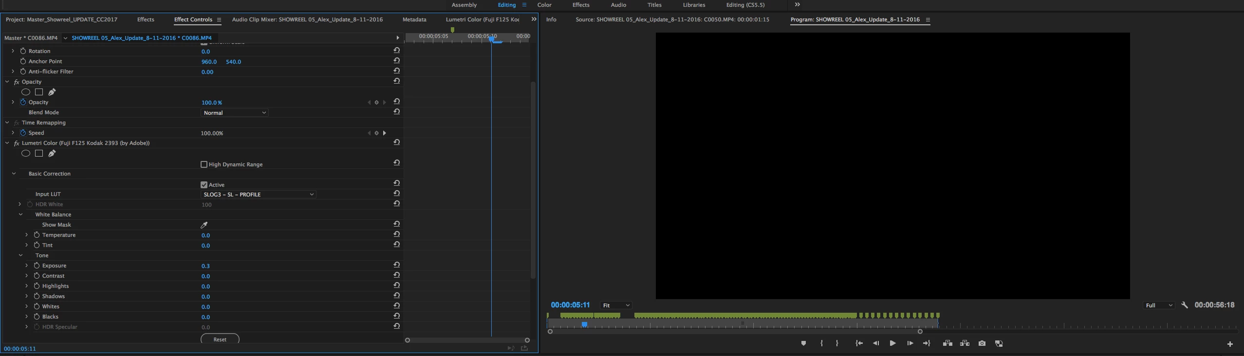Click the Reset button
Screen dimensions: 1244x356
tap(220, 339)
